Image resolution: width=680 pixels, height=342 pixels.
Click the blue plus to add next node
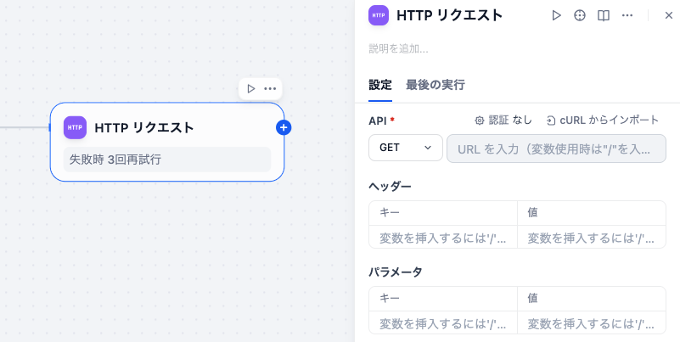[x=284, y=127]
